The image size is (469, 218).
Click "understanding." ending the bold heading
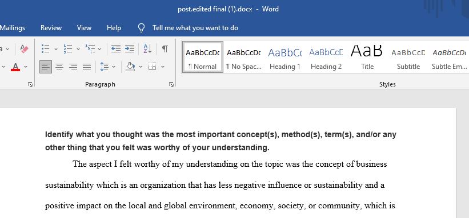[240, 147]
